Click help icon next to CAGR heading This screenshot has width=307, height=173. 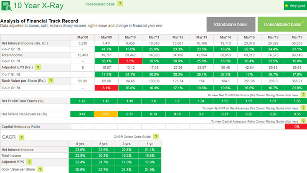tap(21, 137)
